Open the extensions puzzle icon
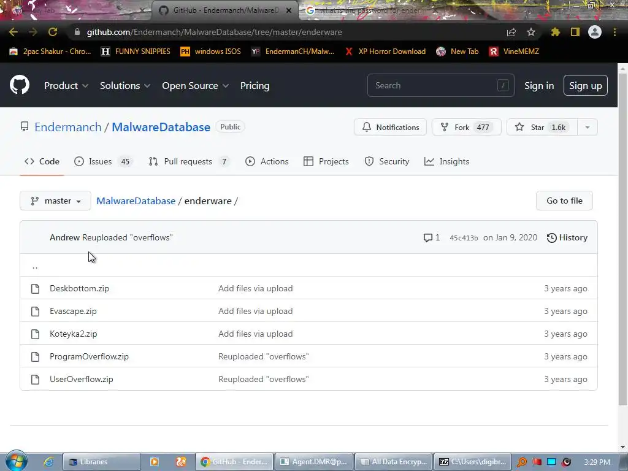This screenshot has height=471, width=628. coord(555,32)
